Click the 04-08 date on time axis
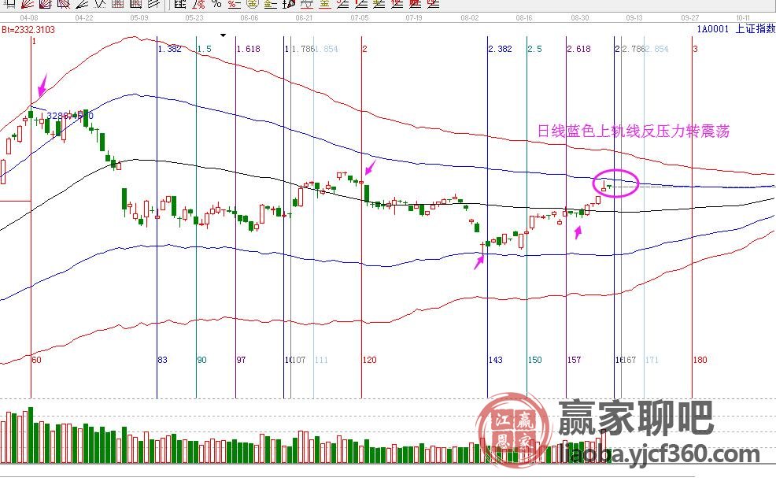Viewport: 776px width, 485px height. pos(29,18)
